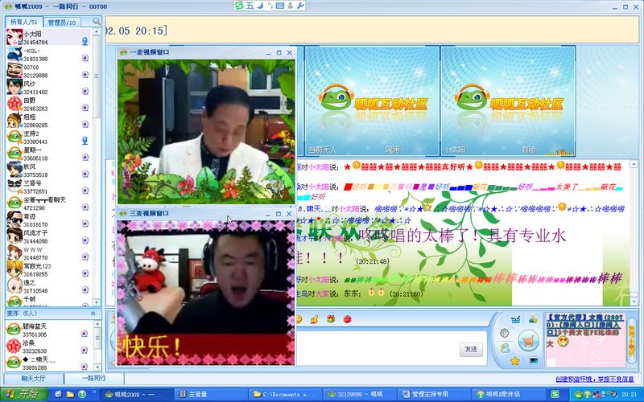
Task: Toggle moon full/half-width icon in input bar
Action: 260,6
